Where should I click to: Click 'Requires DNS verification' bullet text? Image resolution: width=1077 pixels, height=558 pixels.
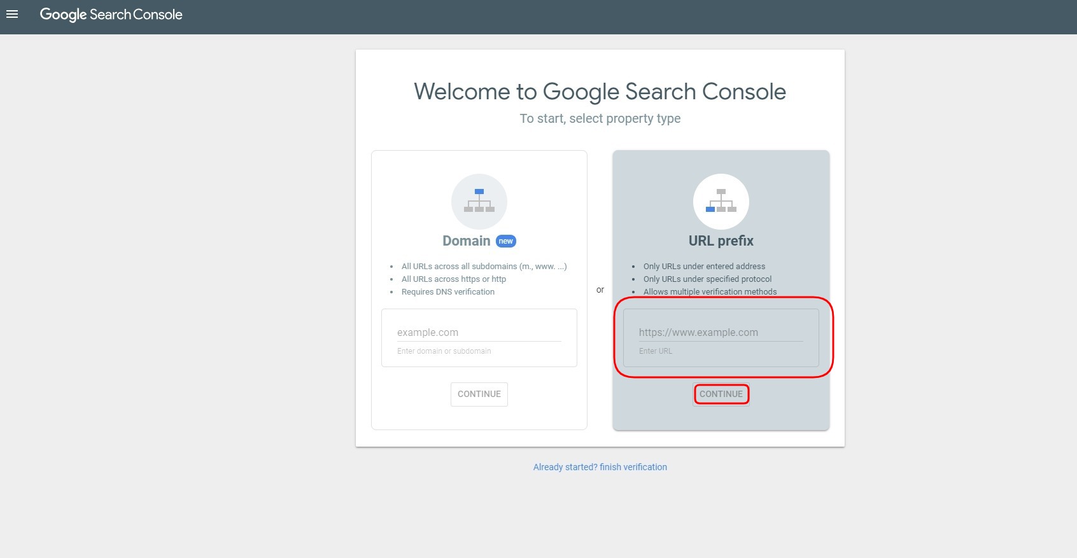[448, 292]
